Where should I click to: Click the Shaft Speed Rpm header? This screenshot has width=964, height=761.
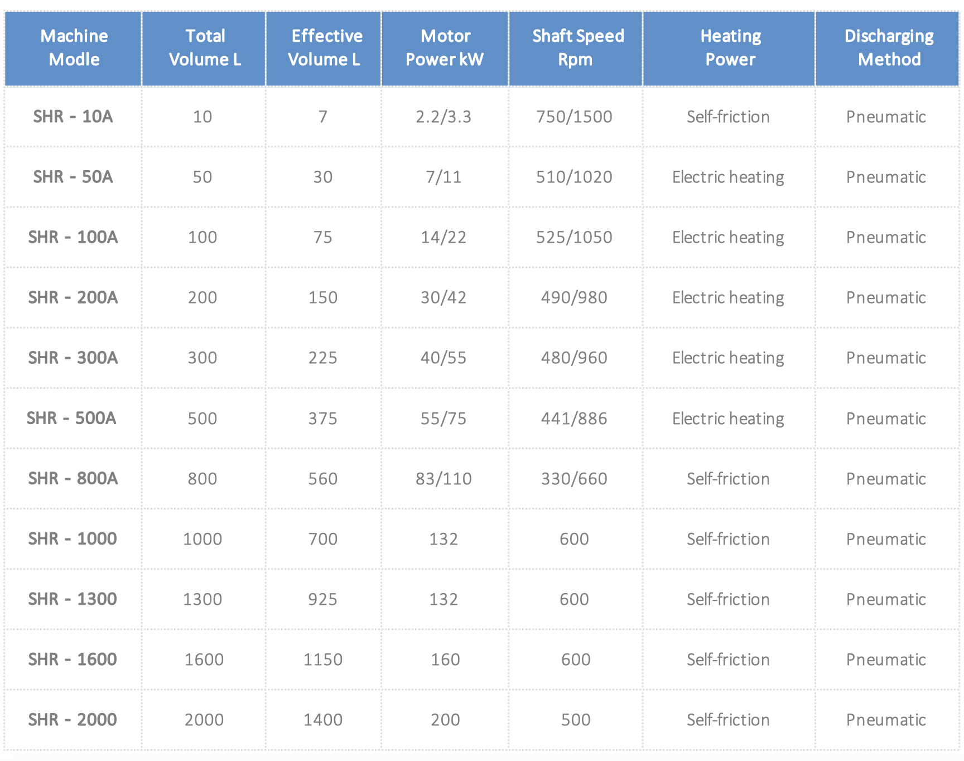576,48
